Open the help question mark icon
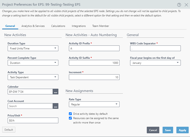The width and height of the screenshot is (190, 137). pos(179,5)
